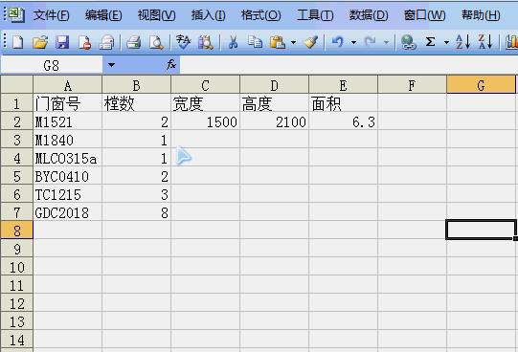
Task: Select row 3 header
Action: [x=17, y=140]
